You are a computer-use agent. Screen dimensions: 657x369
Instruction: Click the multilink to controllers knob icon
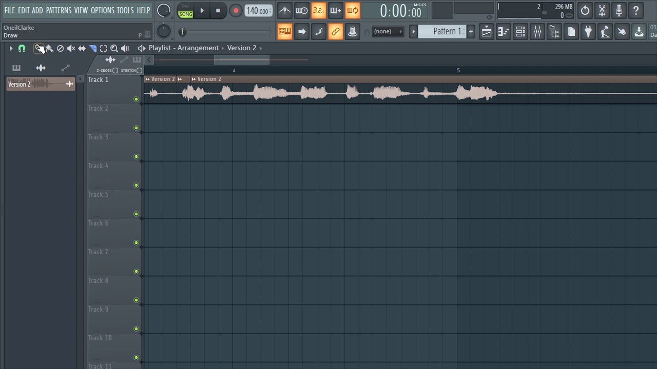coord(353,32)
